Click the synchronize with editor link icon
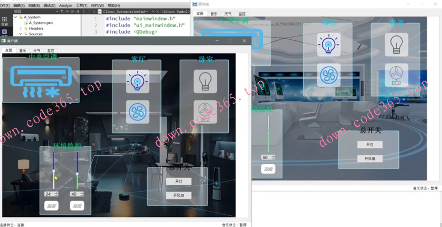The image size is (442, 227). click(x=68, y=11)
